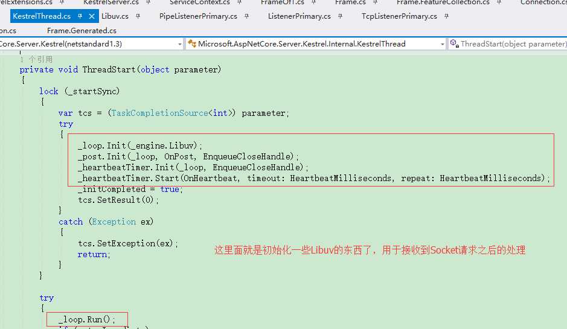The height and width of the screenshot is (329, 567).
Task: Switch to the ServiceContext.cs tab
Action: [200, 2]
